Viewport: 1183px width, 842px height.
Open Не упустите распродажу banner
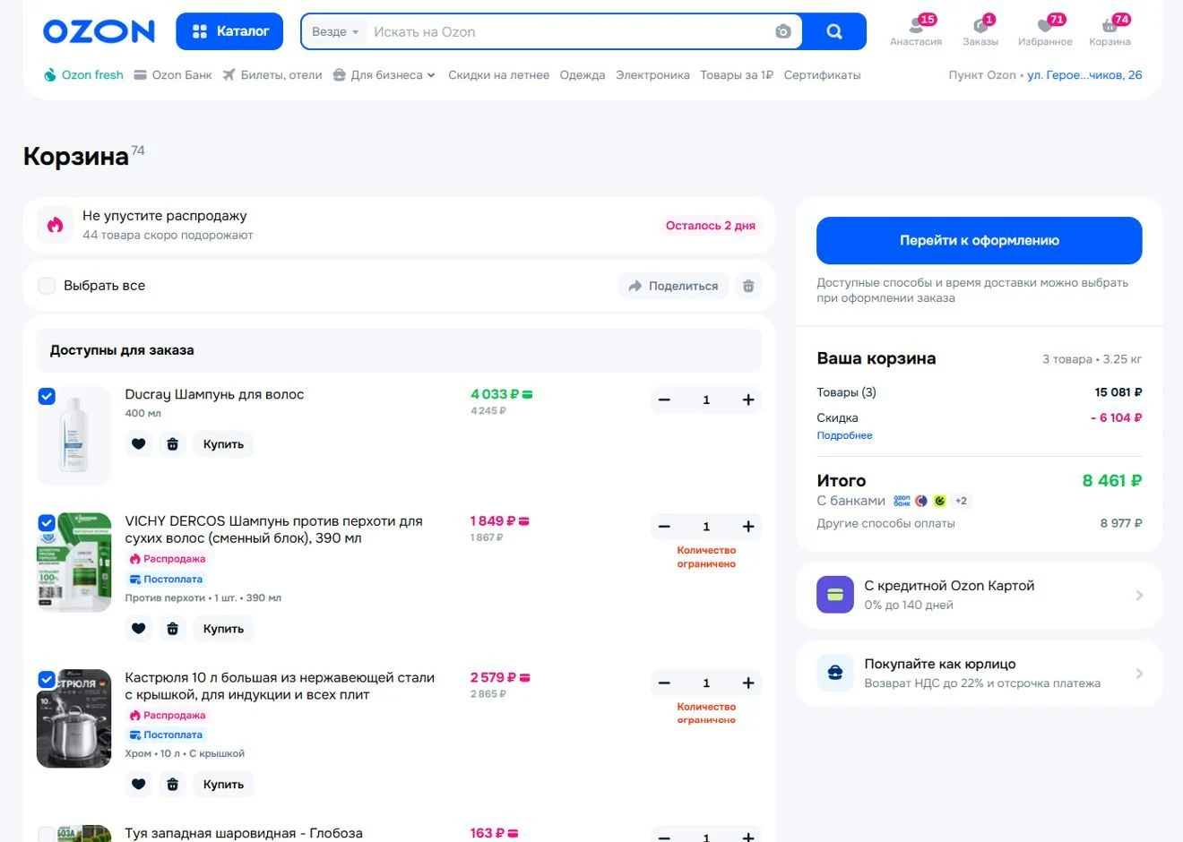point(399,225)
